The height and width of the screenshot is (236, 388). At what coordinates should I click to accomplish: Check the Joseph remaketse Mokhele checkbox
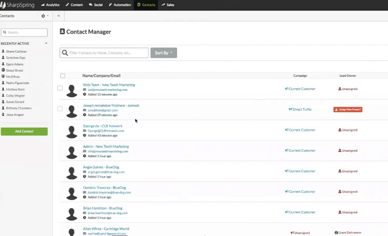[60, 109]
